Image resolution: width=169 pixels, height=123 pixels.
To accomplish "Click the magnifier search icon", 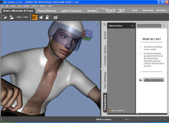I will coord(164,26).
